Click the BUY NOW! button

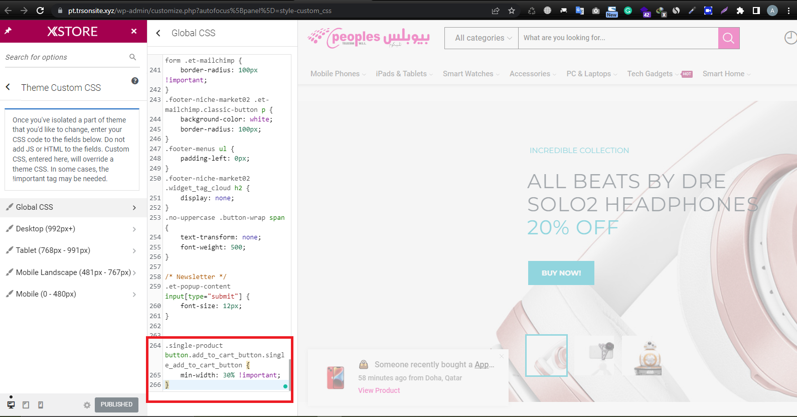[x=561, y=273]
